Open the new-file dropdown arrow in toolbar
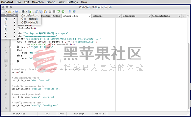Screen dimensions: 191x117 point(6,11)
